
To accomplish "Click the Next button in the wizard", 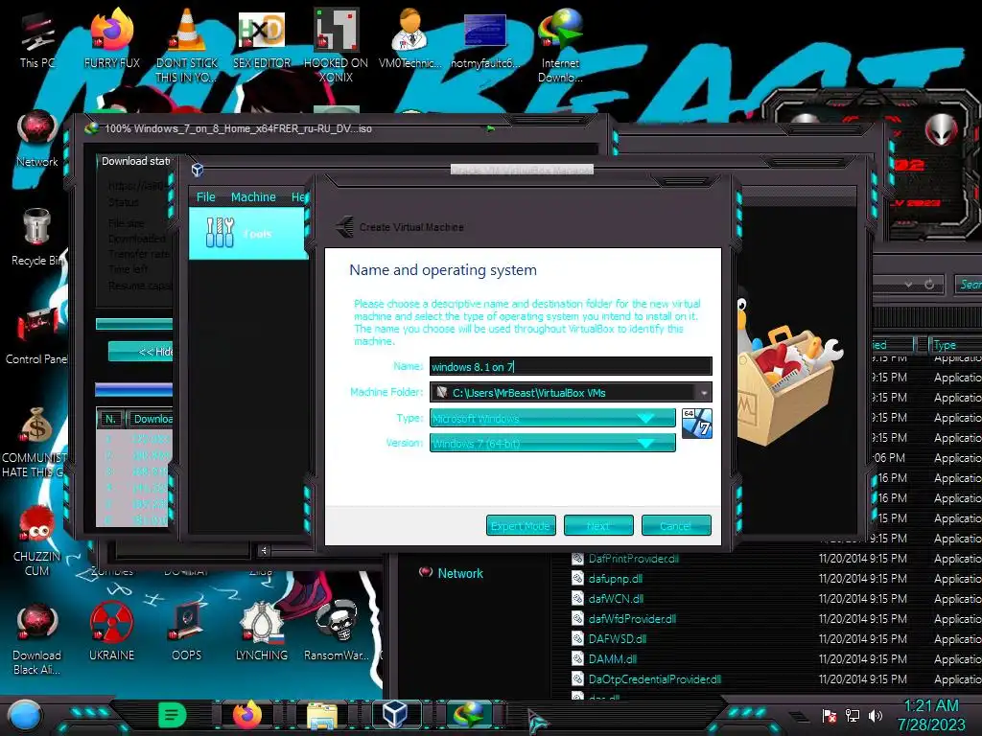I will point(598,526).
